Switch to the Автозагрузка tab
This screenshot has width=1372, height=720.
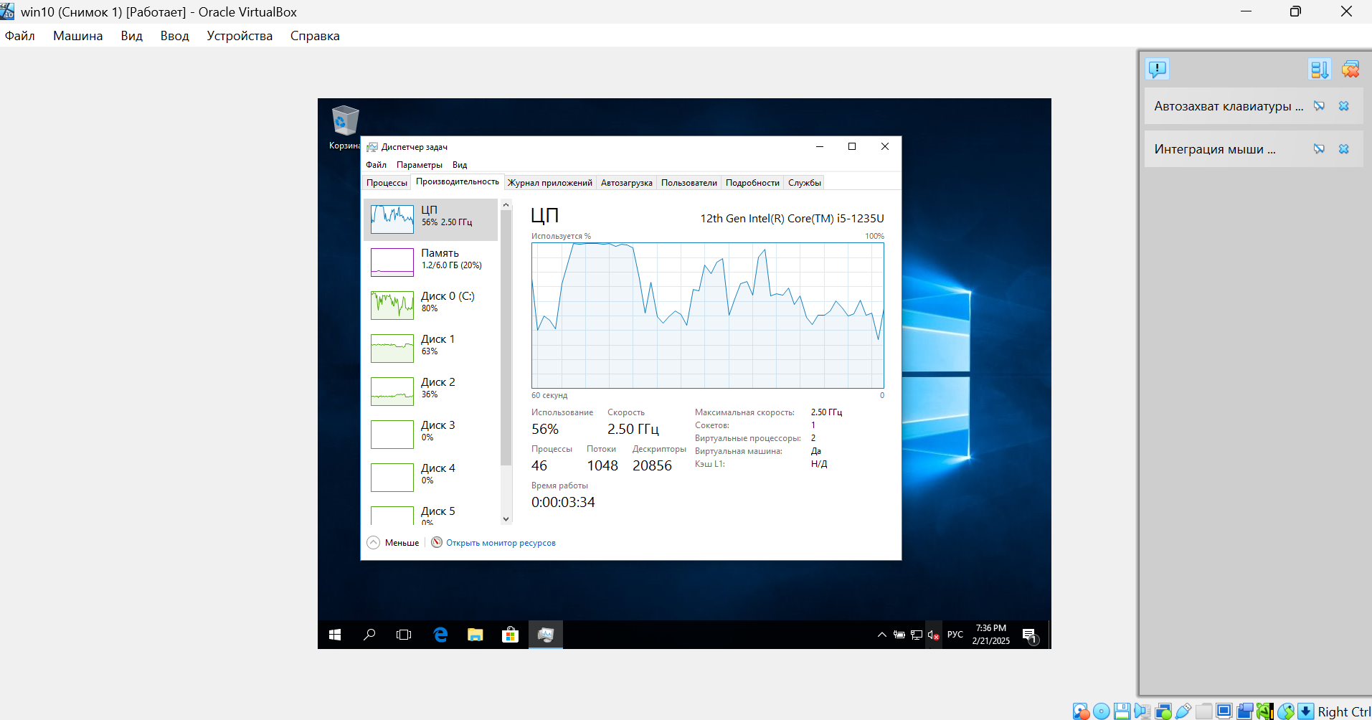[627, 183]
